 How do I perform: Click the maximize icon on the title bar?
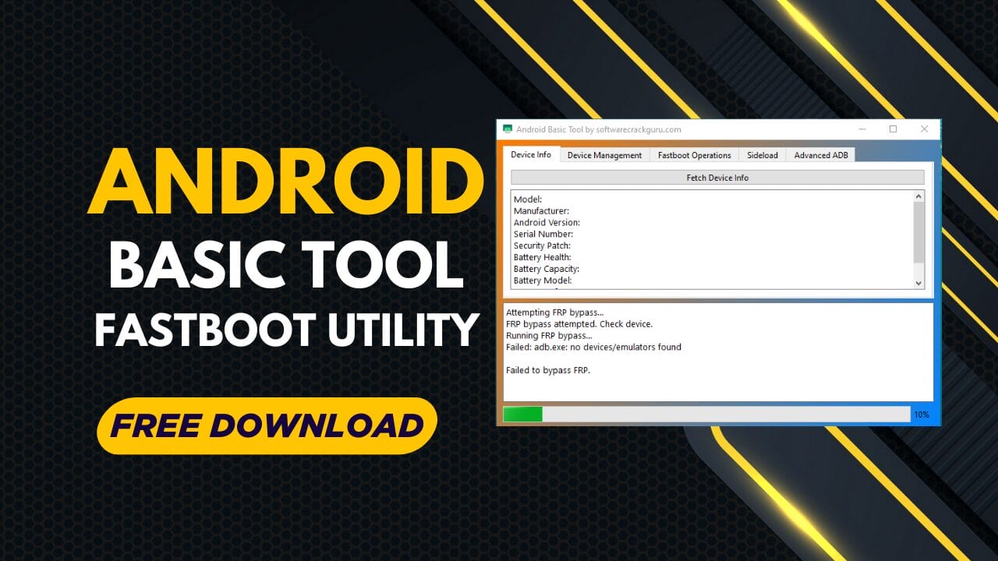coord(893,129)
